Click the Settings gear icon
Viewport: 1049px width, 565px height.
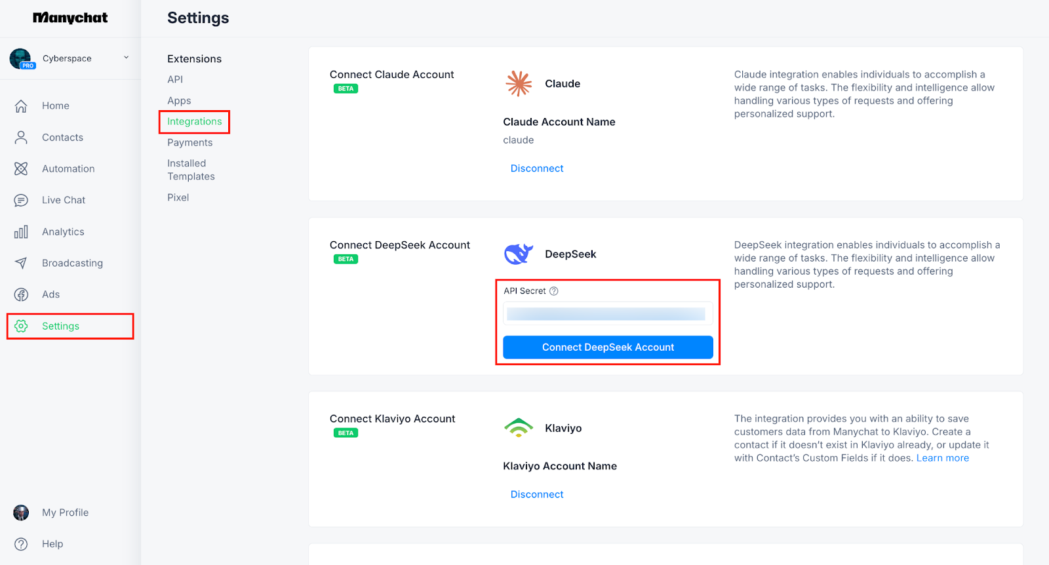(21, 326)
